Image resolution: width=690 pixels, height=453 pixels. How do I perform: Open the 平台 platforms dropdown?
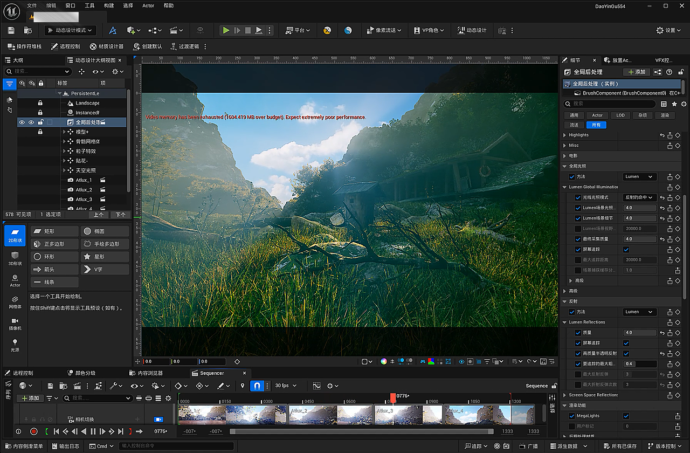coord(298,30)
